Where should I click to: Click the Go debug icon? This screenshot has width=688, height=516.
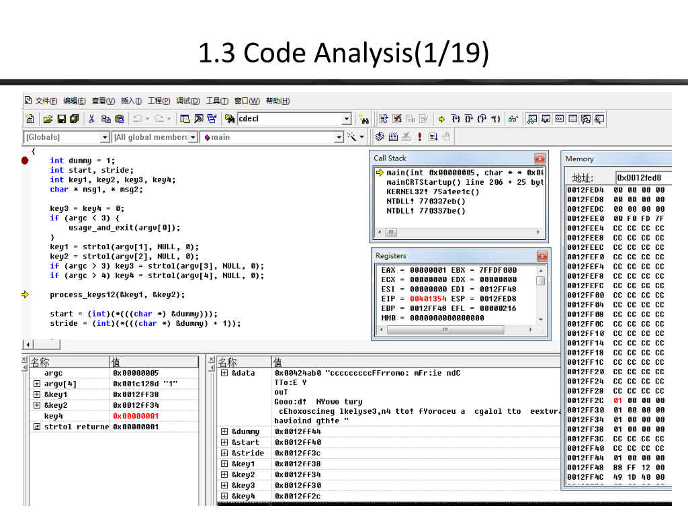[x=433, y=137]
